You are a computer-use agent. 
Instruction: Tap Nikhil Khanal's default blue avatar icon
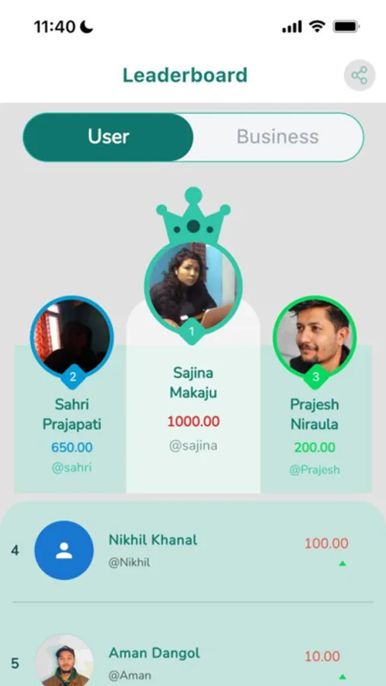(64, 550)
